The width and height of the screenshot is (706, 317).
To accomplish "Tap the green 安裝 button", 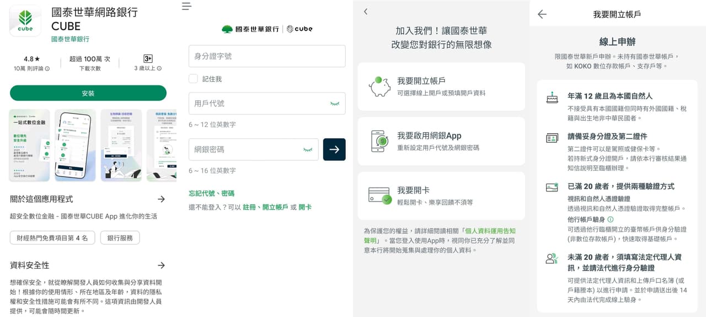I will point(88,93).
